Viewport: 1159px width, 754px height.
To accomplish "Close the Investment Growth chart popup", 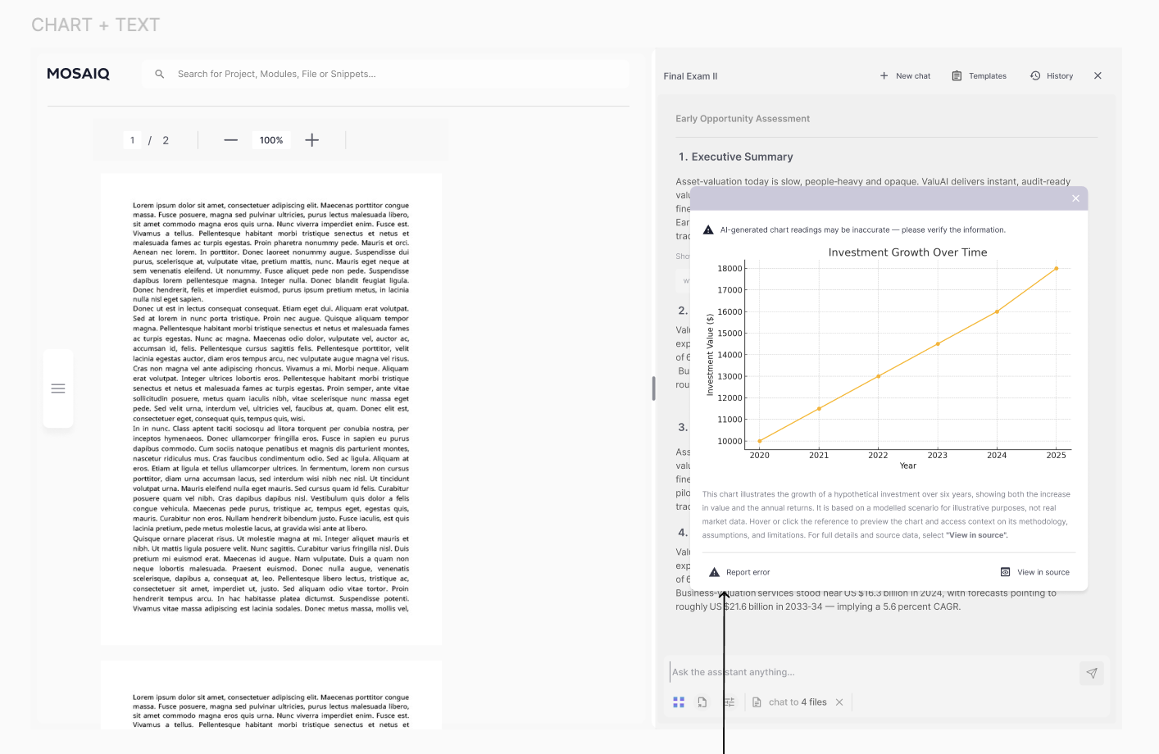I will click(x=1075, y=198).
